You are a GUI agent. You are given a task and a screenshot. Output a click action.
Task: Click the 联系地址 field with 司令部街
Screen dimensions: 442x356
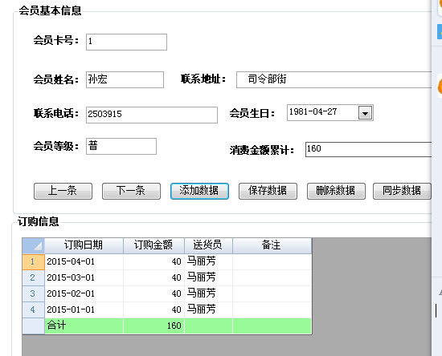tap(334, 79)
